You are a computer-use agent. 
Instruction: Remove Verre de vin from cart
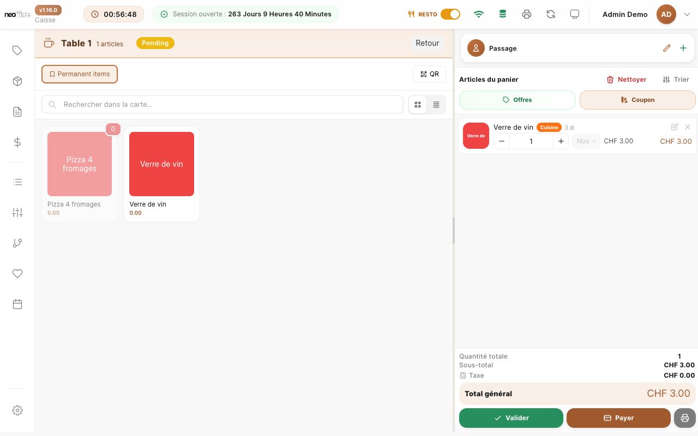tap(688, 127)
